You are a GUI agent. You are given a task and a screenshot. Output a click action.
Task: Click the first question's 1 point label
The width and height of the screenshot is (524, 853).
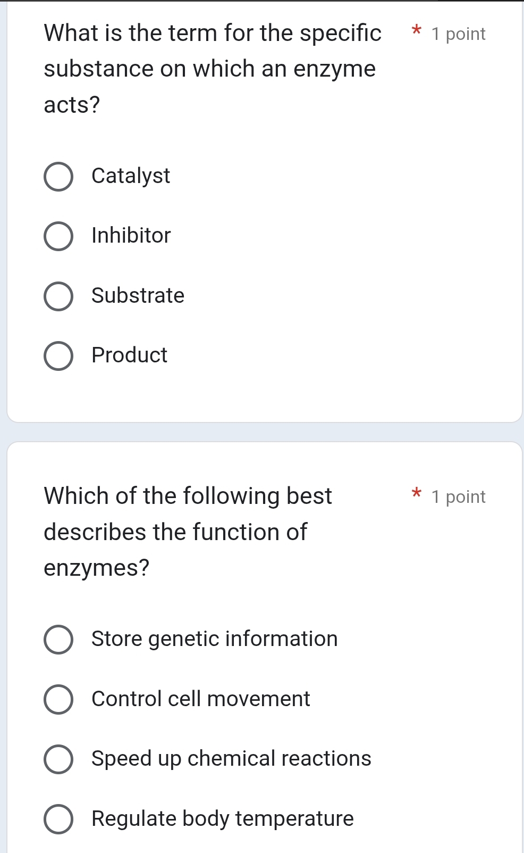click(x=459, y=34)
